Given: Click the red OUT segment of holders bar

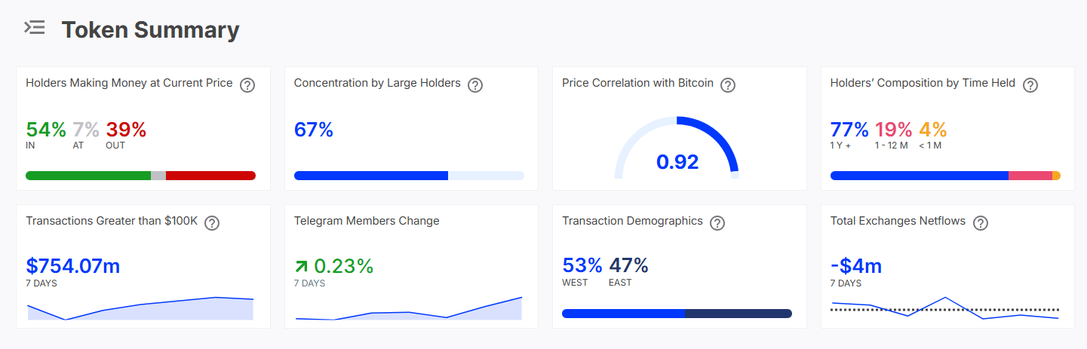Looking at the screenshot, I should coord(210,176).
